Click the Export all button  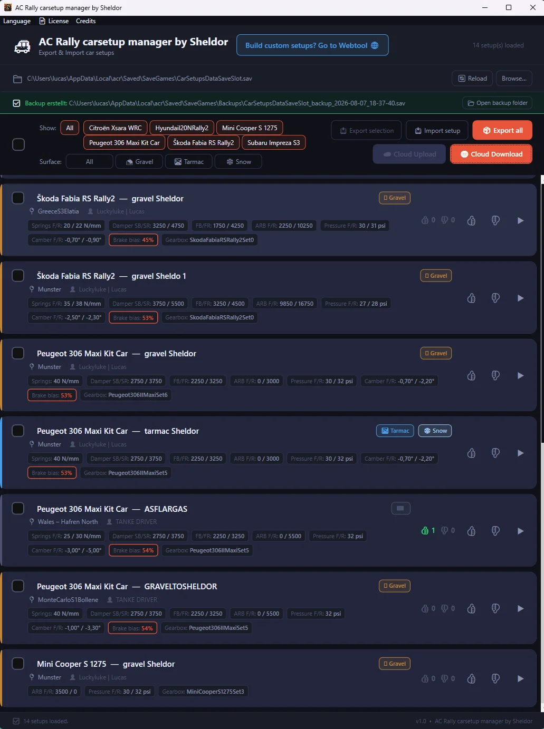[502, 130]
